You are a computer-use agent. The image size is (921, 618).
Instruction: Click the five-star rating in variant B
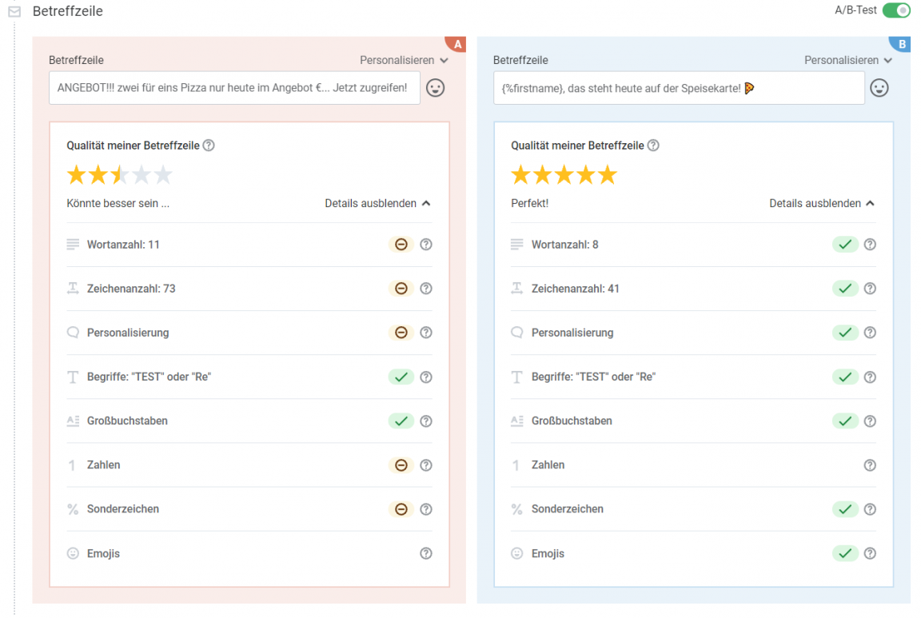(x=564, y=175)
